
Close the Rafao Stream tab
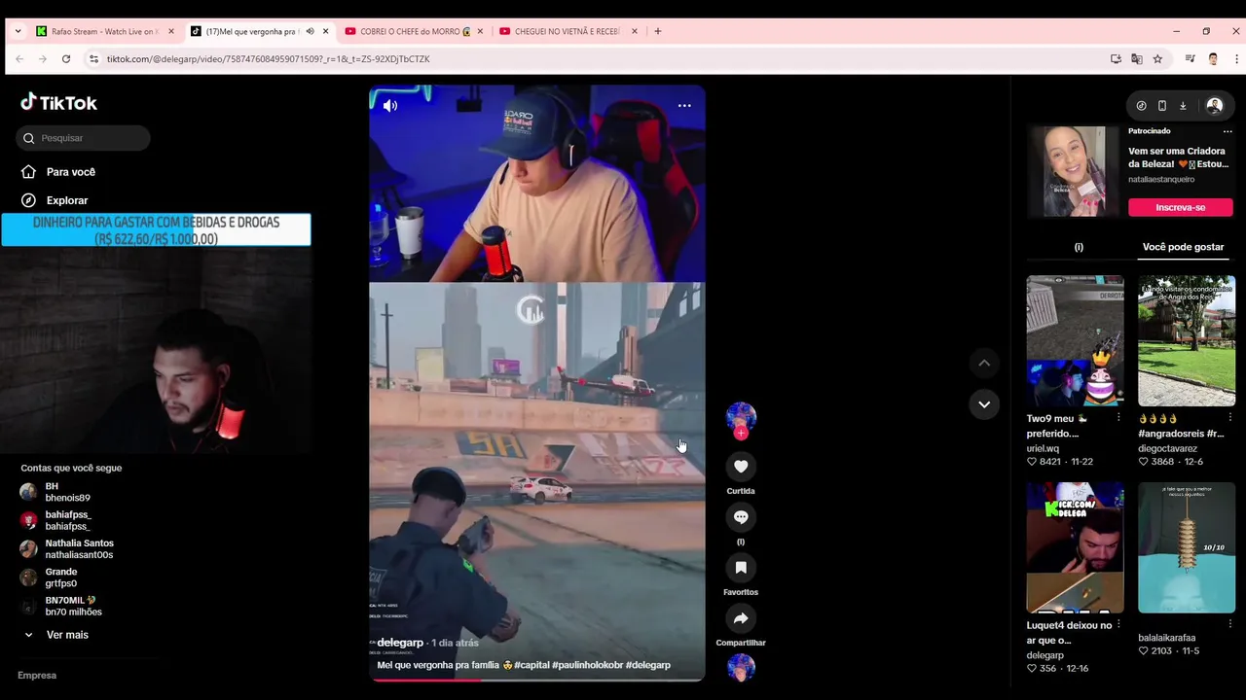coord(171,31)
